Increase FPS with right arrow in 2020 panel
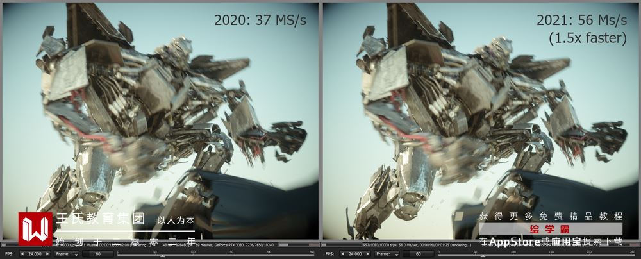 pos(47,254)
